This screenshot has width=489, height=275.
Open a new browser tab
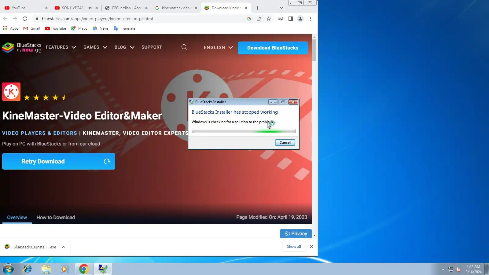click(258, 8)
